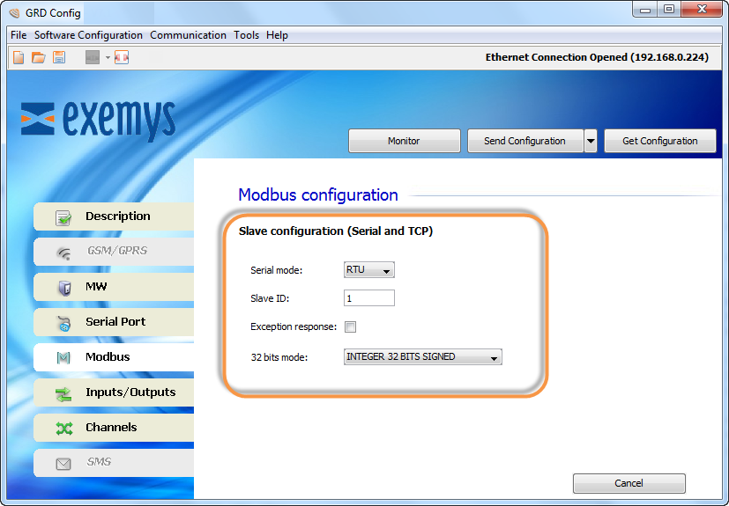This screenshot has height=506, width=729.
Task: Open the Communication menu
Action: pos(188,35)
